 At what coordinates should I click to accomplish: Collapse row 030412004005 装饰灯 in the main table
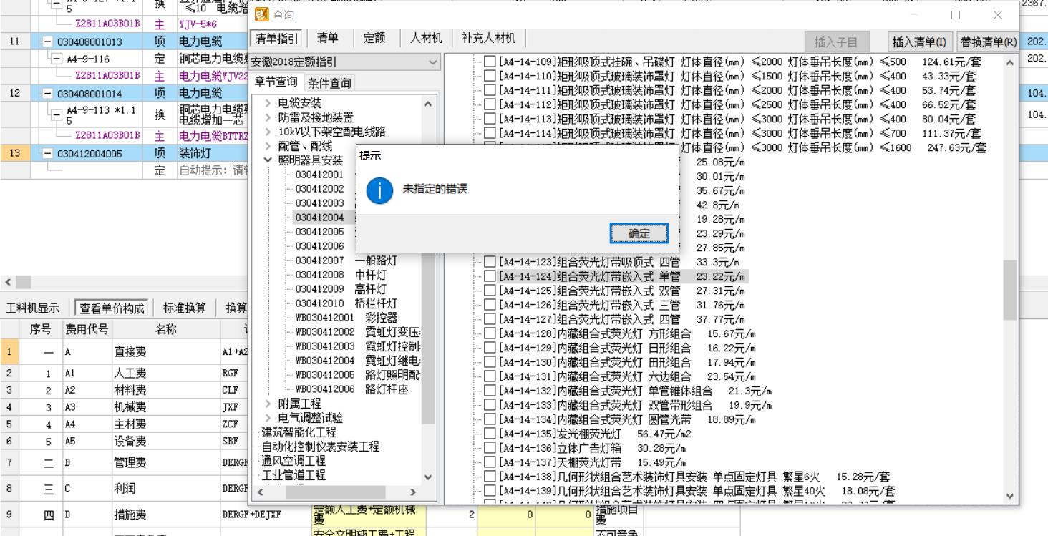(48, 153)
